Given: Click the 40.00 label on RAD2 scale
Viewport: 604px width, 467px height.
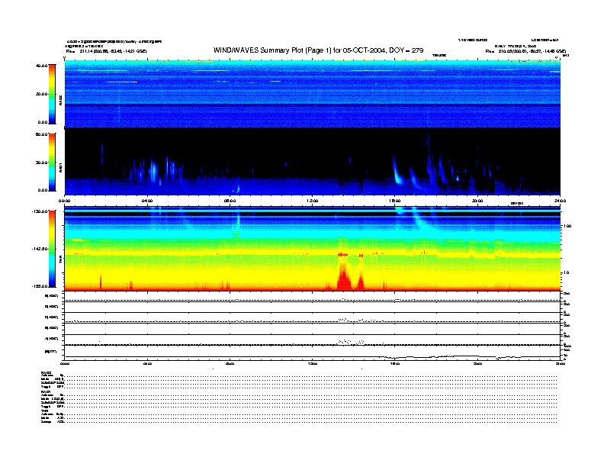Looking at the screenshot, I should (x=40, y=66).
